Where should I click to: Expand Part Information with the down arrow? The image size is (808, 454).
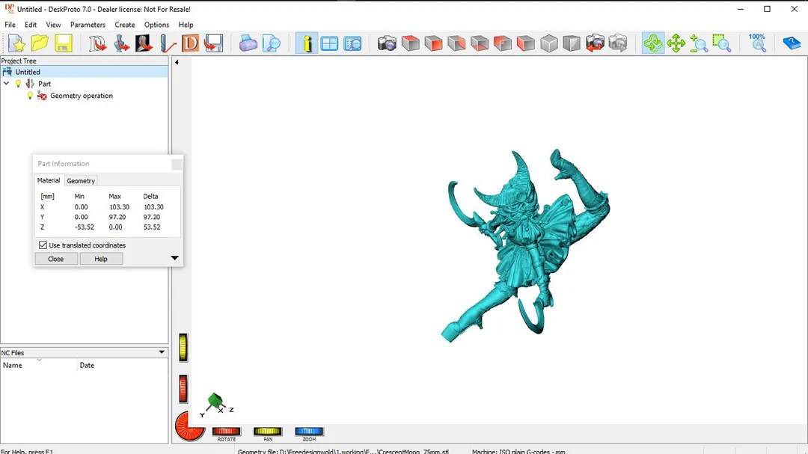(174, 257)
